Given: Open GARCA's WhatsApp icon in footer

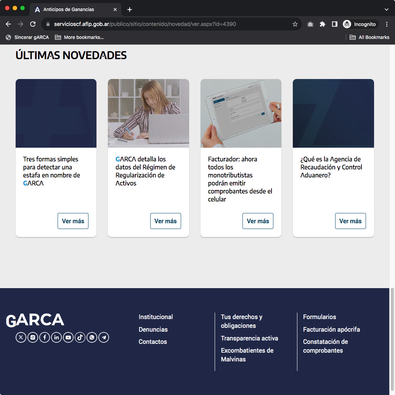Looking at the screenshot, I should pyautogui.click(x=92, y=337).
